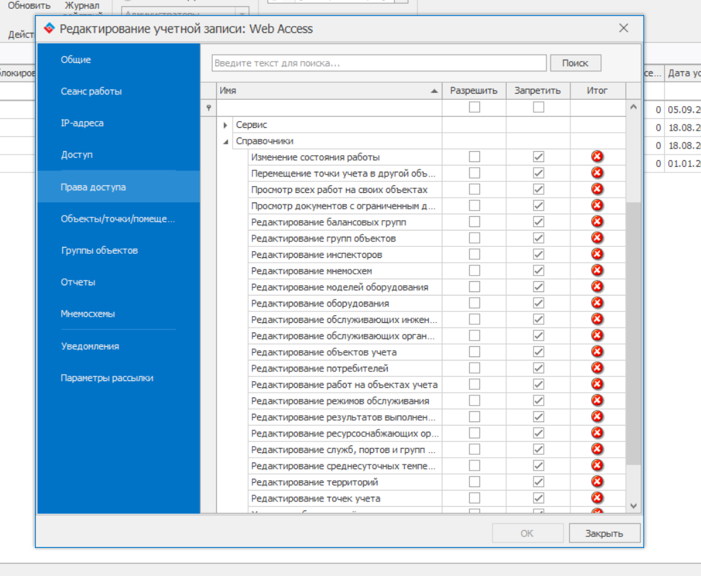701x576 pixels.
Task: Check Разрешить for Редактирование оборудования
Action: [x=475, y=303]
